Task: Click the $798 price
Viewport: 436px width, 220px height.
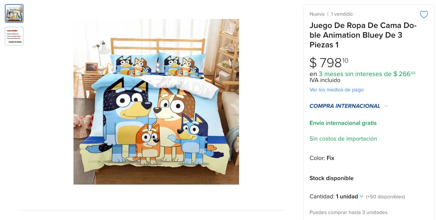Action: click(329, 62)
